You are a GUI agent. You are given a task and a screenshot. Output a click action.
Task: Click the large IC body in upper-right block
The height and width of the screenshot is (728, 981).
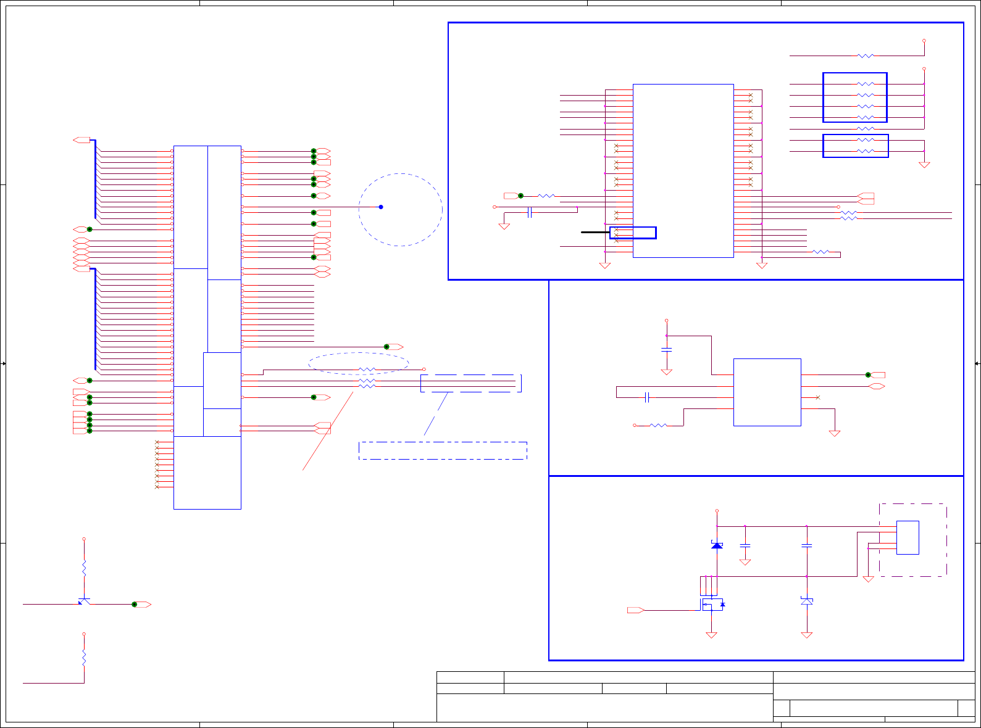tap(683, 171)
